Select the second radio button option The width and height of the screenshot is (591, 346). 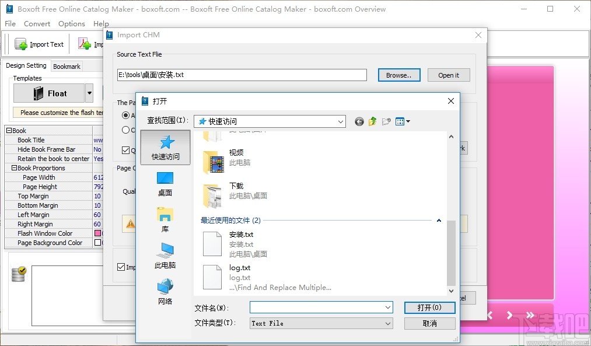tap(125, 130)
